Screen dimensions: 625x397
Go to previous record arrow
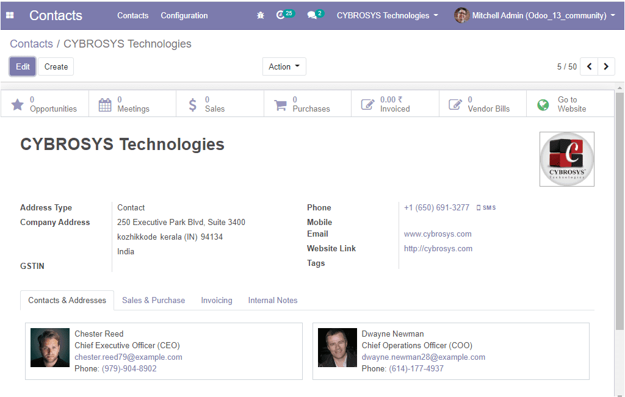click(x=589, y=66)
